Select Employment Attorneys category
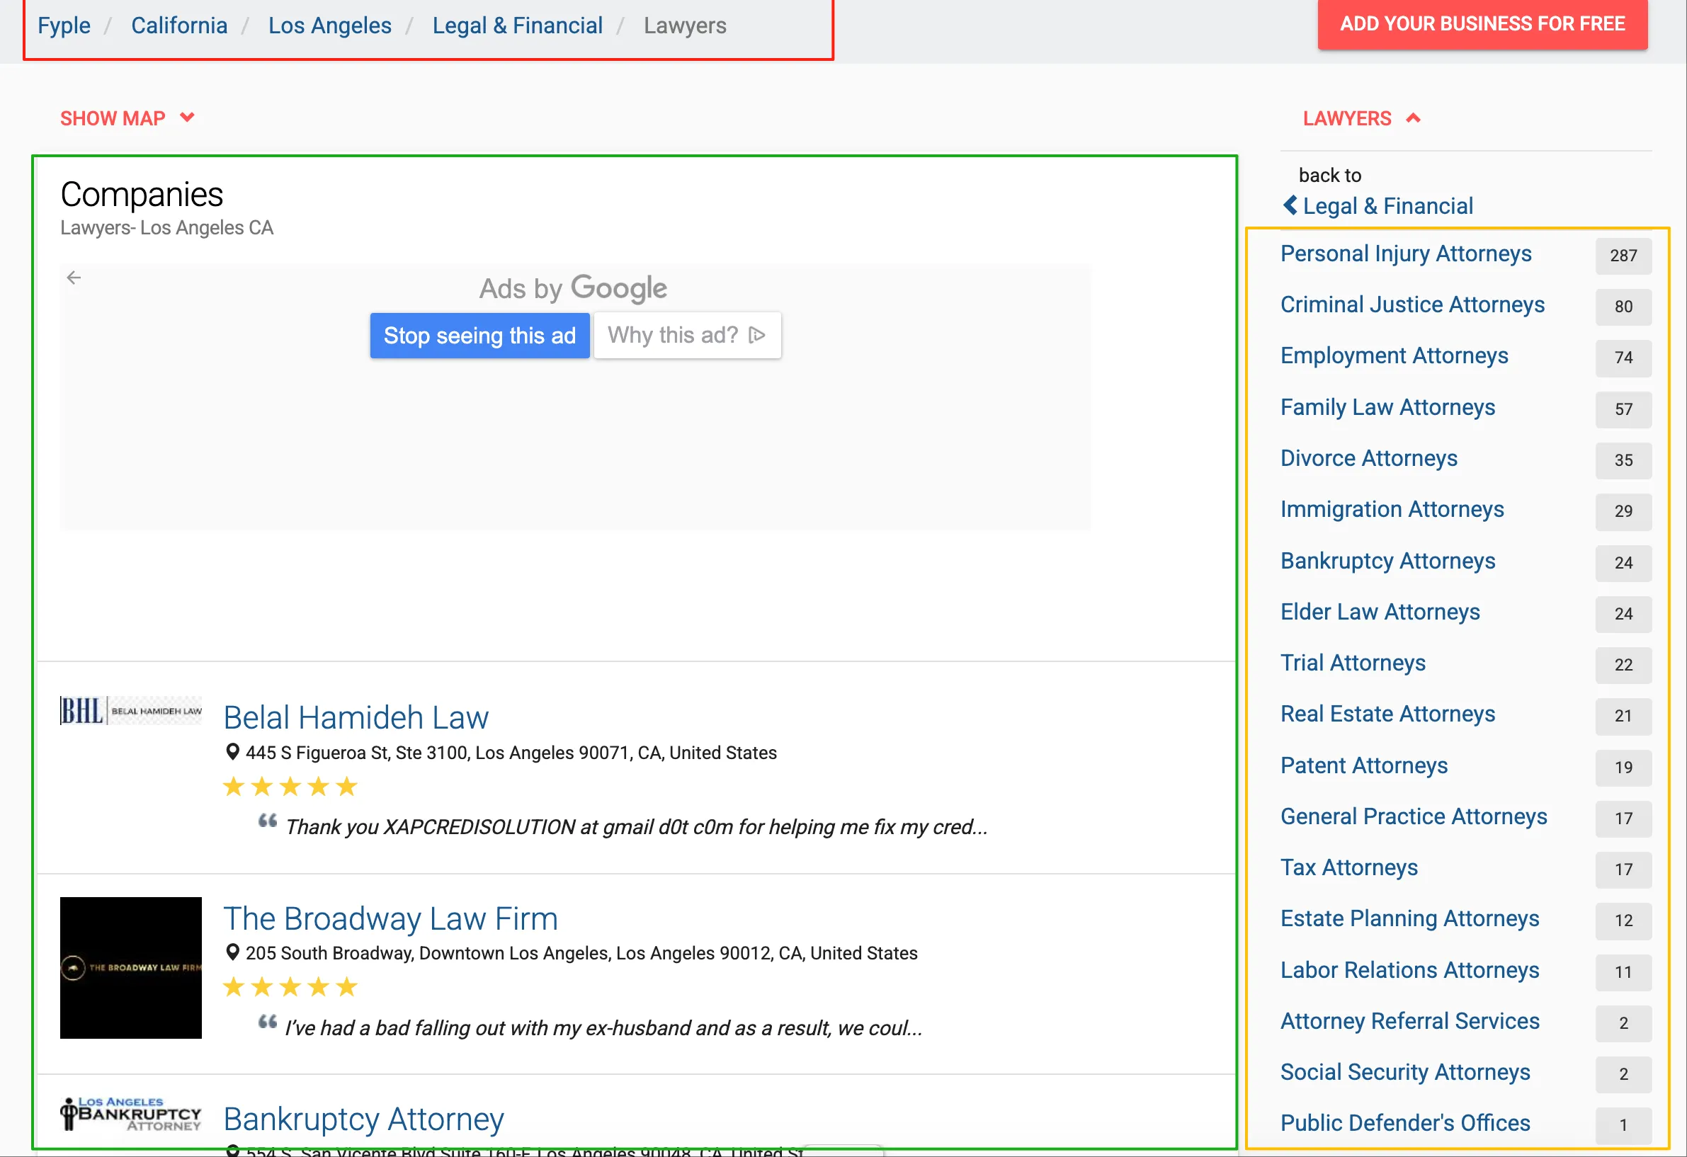 (x=1394, y=355)
